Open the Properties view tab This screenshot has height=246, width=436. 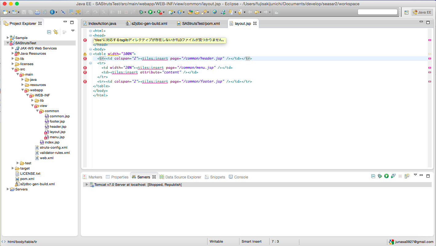[117, 177]
